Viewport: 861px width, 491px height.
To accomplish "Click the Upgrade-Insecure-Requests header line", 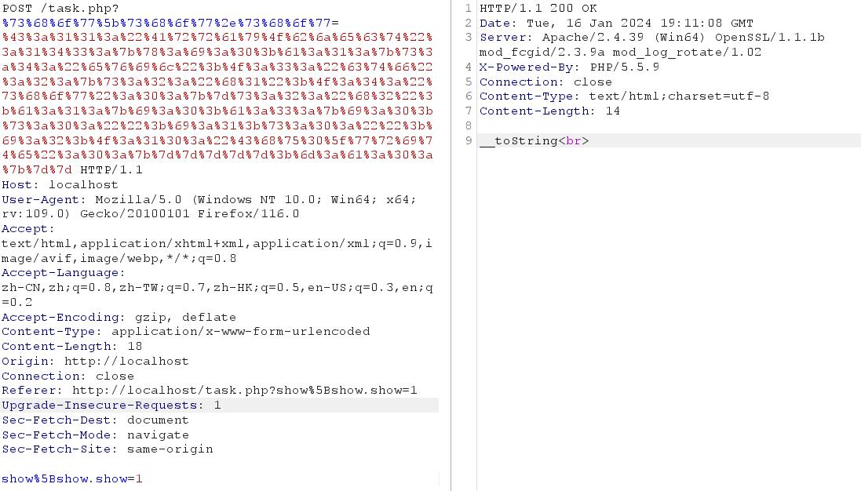I will point(111,406).
